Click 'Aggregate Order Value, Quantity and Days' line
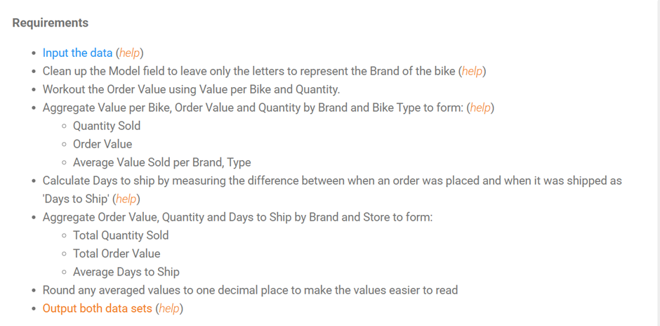Viewport: 660px width, 326px height. (x=238, y=217)
